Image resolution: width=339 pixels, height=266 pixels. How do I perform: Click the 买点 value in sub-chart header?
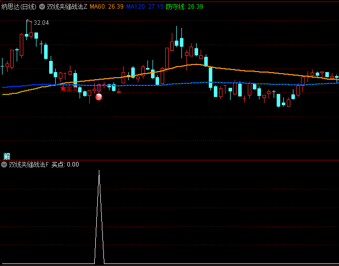65,164
